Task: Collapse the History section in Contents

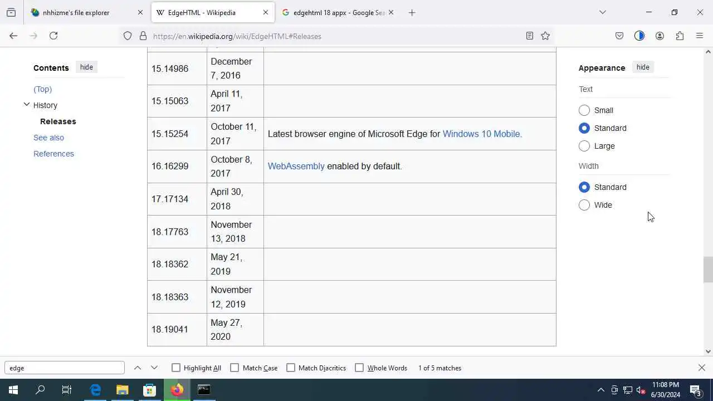Action: click(26, 105)
